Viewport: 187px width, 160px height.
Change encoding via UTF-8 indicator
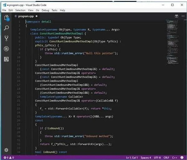[157, 157]
